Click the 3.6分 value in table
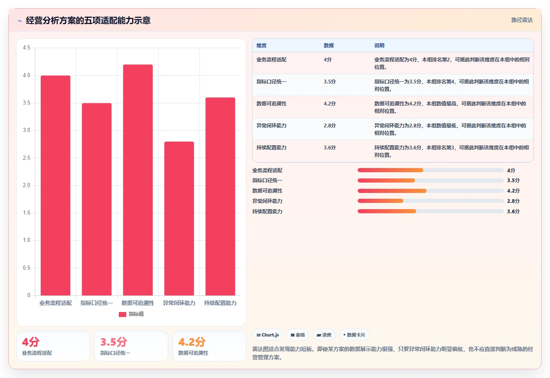Image resolution: width=550 pixels, height=378 pixels. pos(330,148)
